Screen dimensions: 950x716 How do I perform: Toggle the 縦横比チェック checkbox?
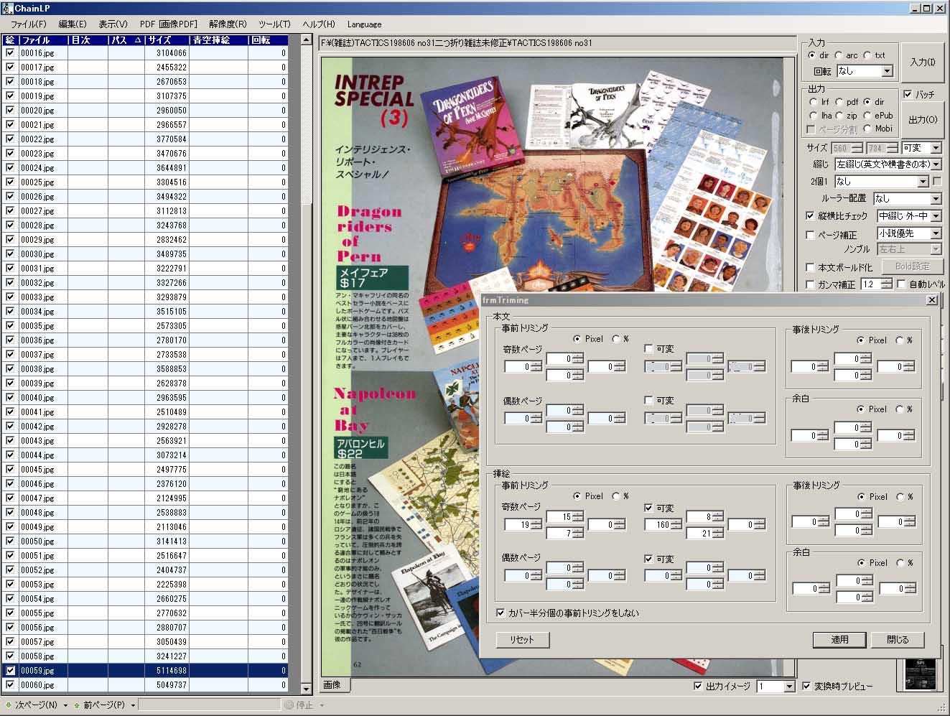pos(810,215)
